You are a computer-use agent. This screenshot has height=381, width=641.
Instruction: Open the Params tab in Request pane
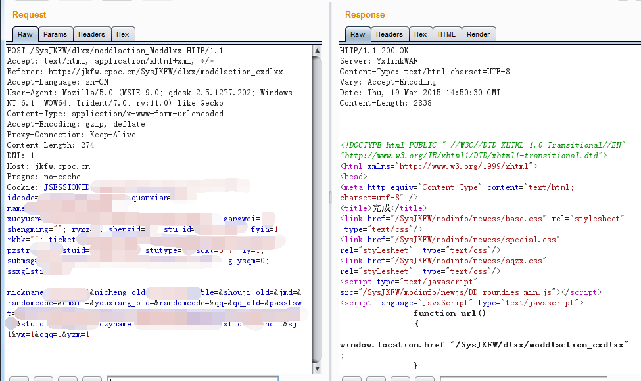click(55, 34)
